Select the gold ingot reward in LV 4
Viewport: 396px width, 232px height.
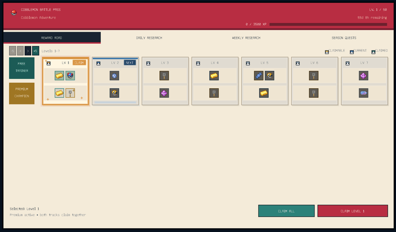[214, 75]
